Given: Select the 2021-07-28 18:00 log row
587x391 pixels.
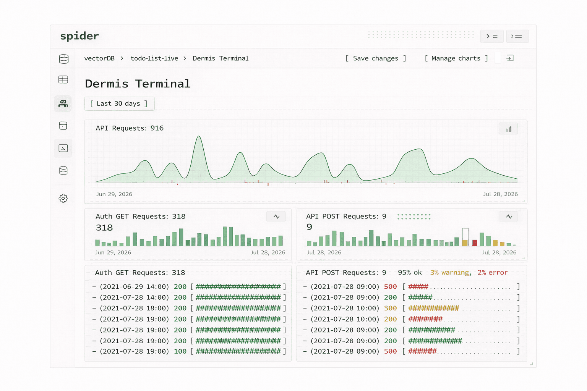Looking at the screenshot, I should pyautogui.click(x=189, y=308).
